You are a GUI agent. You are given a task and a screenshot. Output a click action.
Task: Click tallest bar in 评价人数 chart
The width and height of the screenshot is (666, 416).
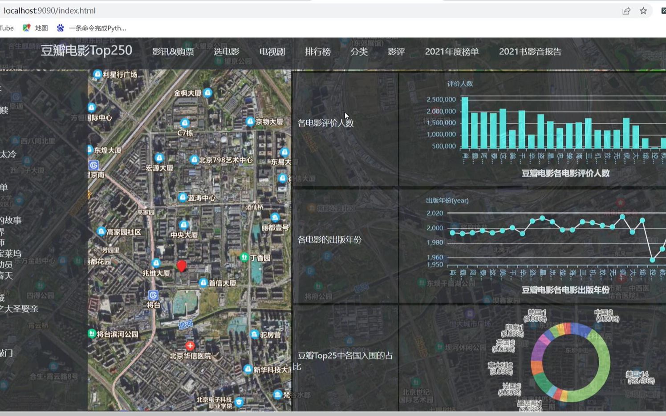click(x=465, y=123)
